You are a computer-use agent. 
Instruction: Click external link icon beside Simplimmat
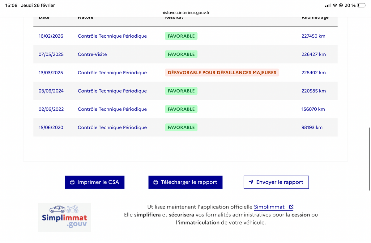tap(291, 207)
